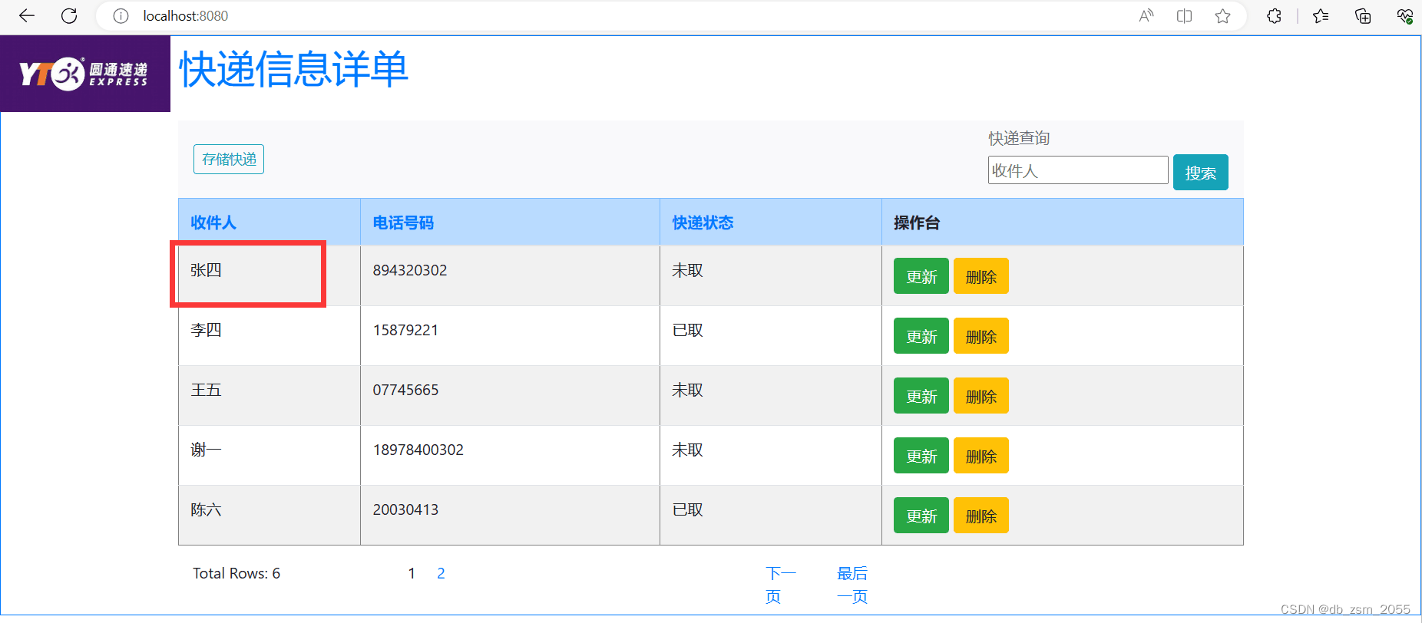Open the favorites list icon

point(1321,16)
